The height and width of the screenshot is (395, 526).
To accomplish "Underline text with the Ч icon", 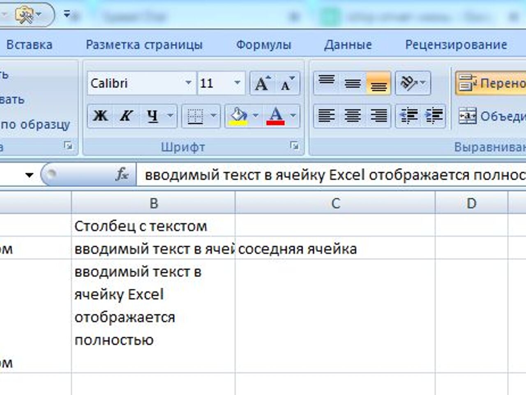I will [x=151, y=116].
